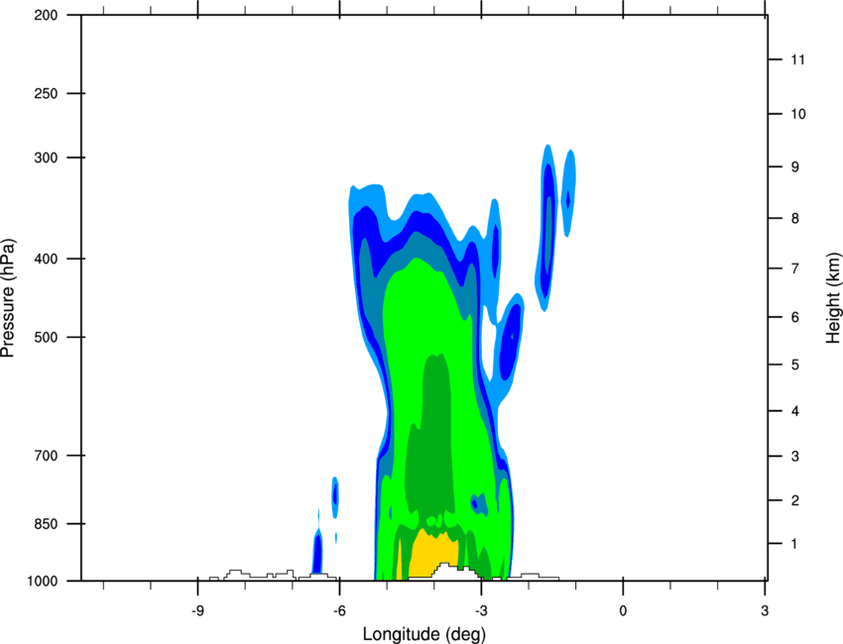Click pressure tick label 250
Image resolution: width=843 pixels, height=644 pixels.
point(46,93)
